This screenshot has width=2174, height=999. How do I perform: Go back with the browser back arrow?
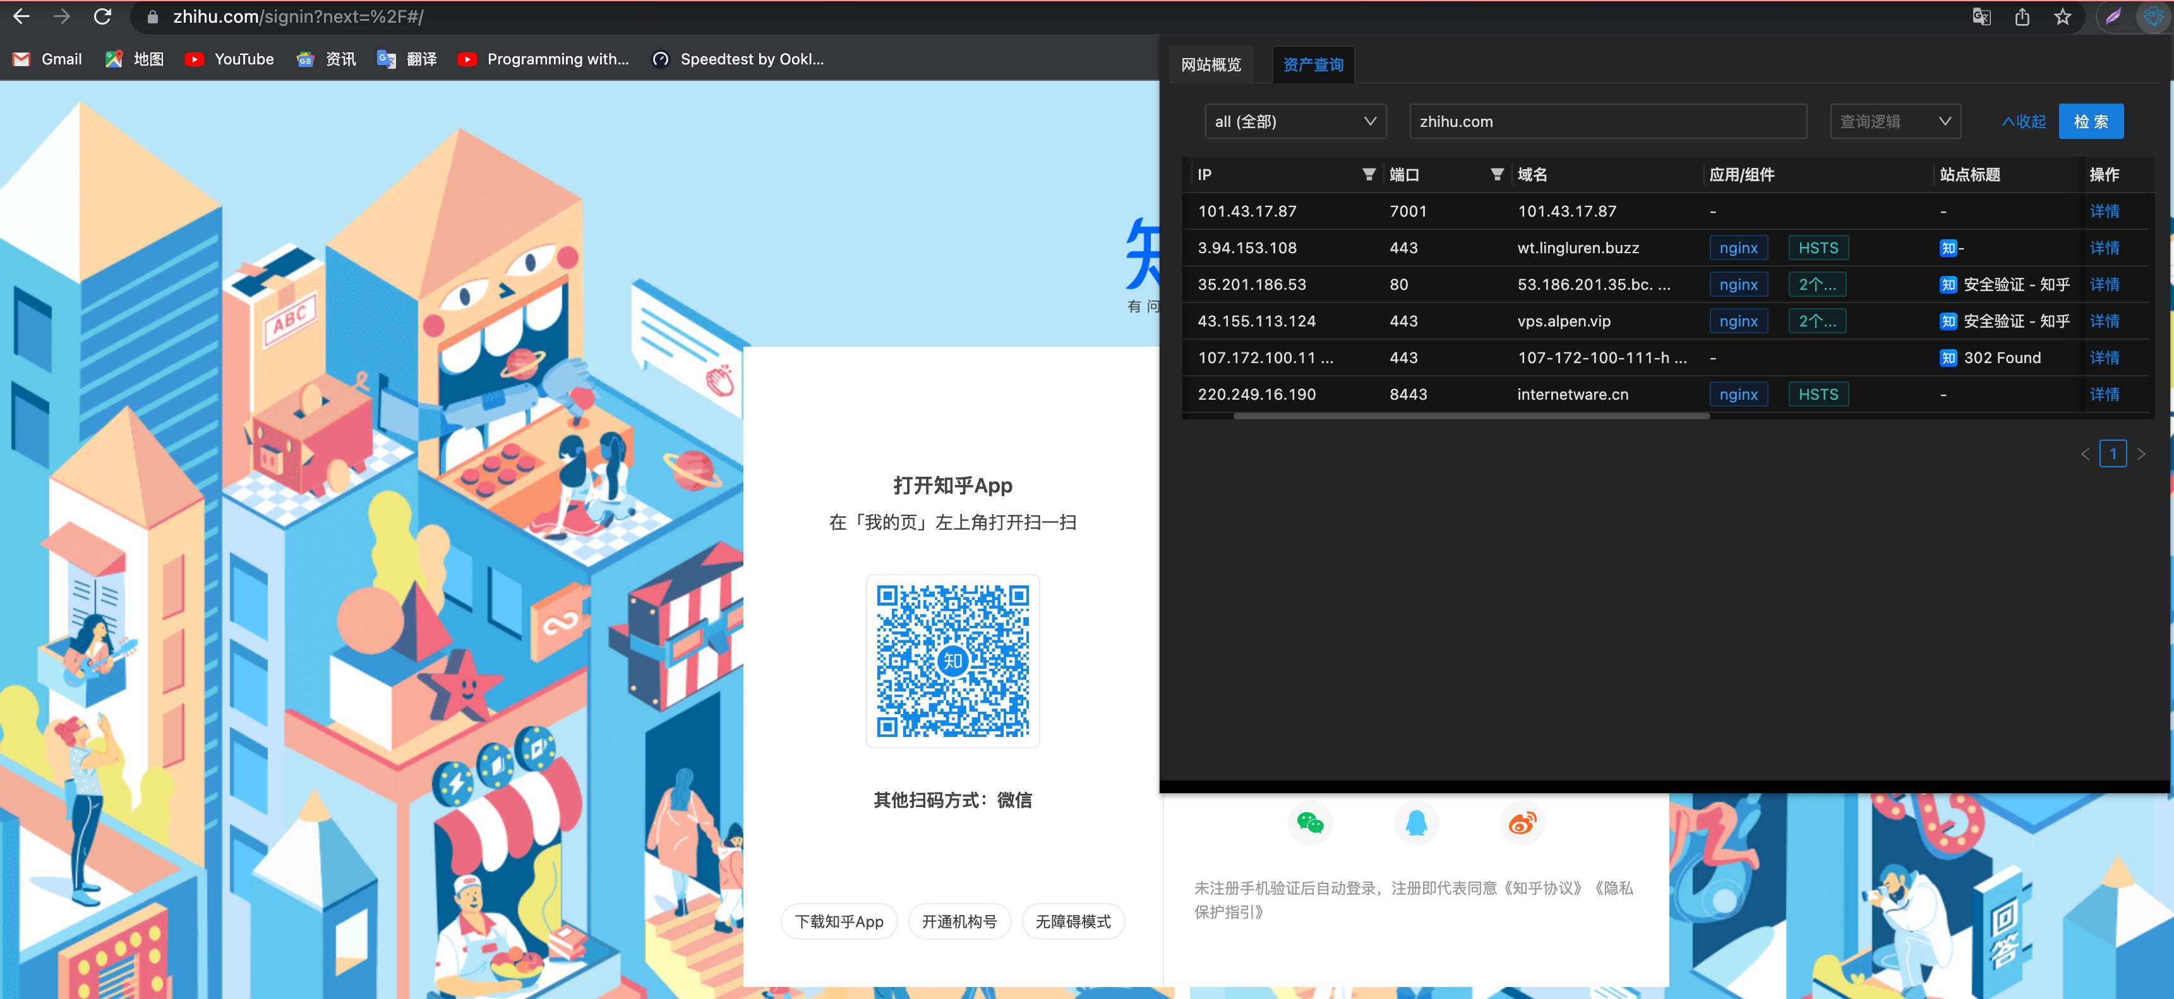(21, 16)
